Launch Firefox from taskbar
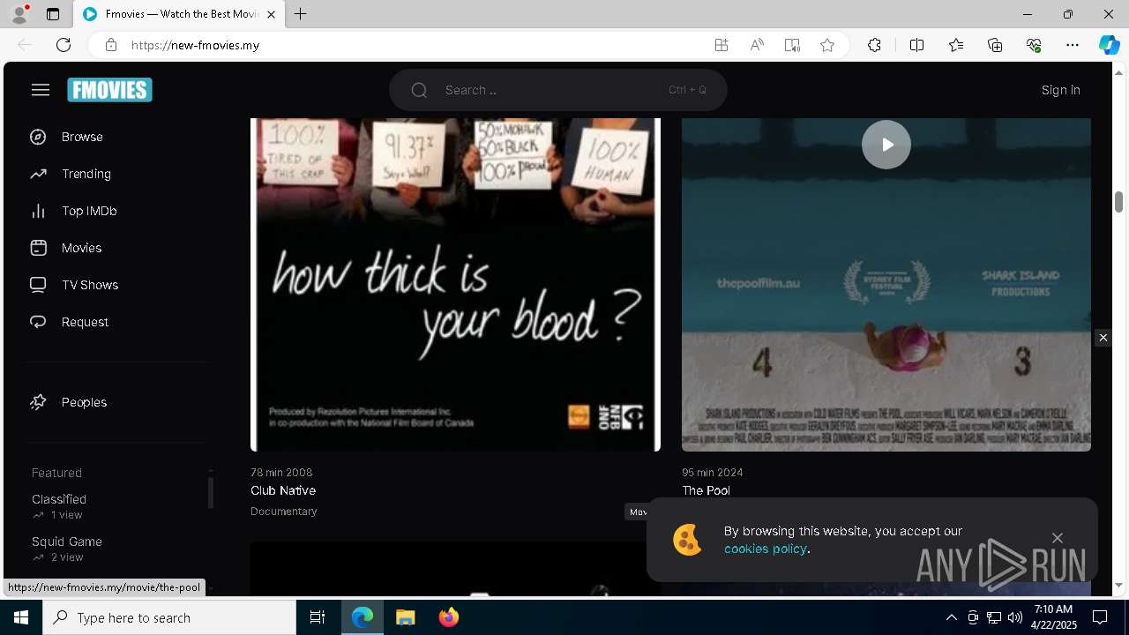This screenshot has height=635, width=1129. [449, 617]
